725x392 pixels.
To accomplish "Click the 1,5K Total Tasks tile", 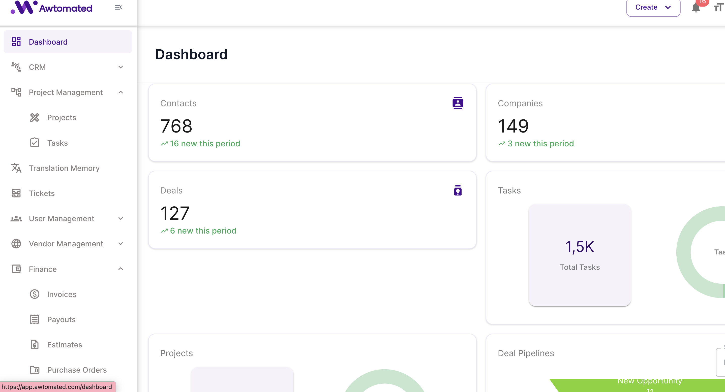I will coord(580,255).
